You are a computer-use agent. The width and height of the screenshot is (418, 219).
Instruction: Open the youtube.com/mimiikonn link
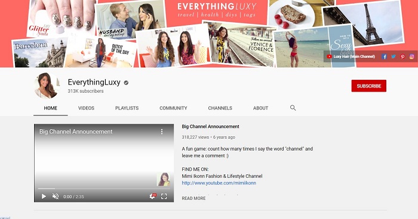[x=219, y=183]
